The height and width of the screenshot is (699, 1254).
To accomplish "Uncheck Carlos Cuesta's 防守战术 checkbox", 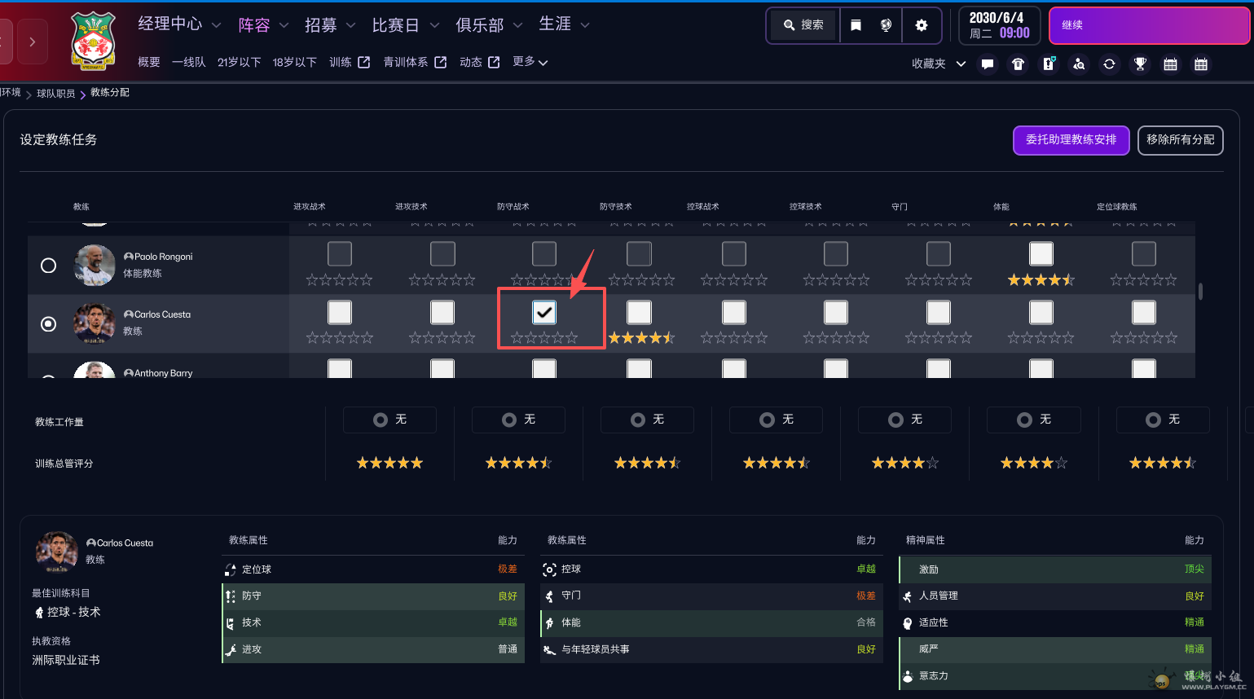I will point(544,312).
